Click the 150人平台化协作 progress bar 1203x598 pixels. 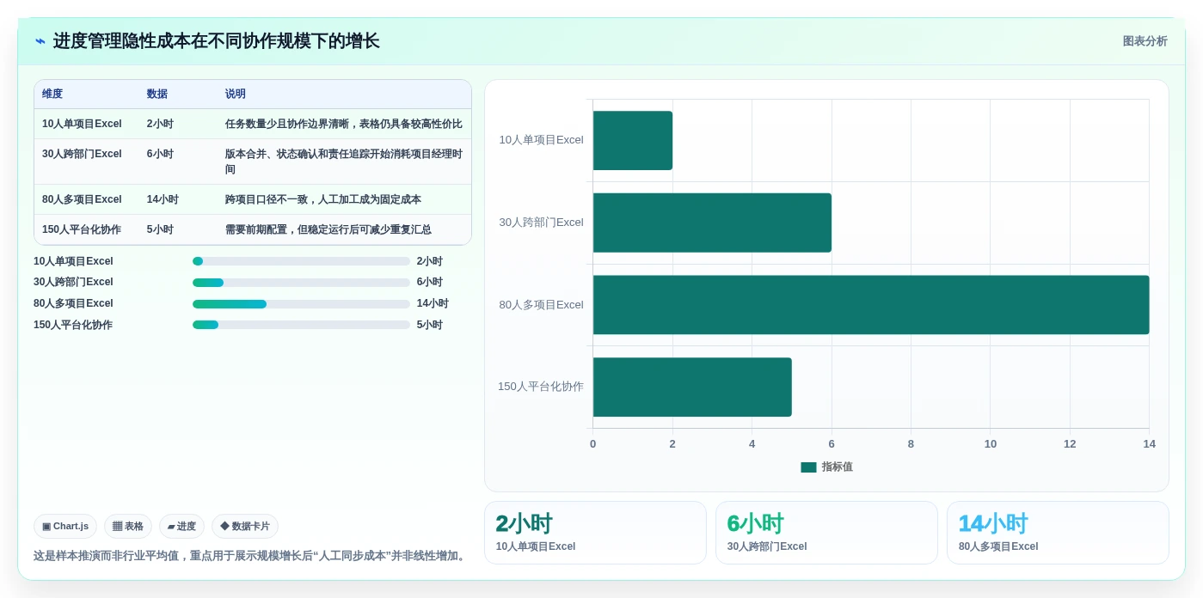point(301,325)
